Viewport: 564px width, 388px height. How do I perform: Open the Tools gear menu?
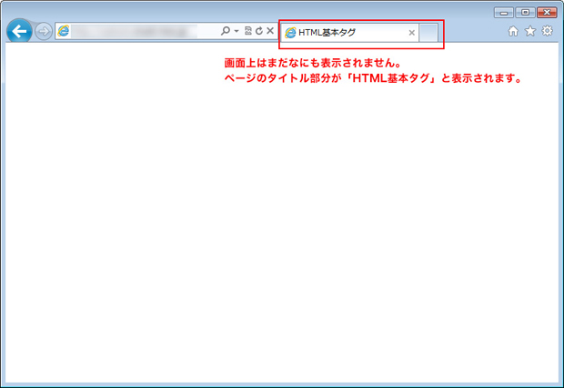tap(547, 32)
